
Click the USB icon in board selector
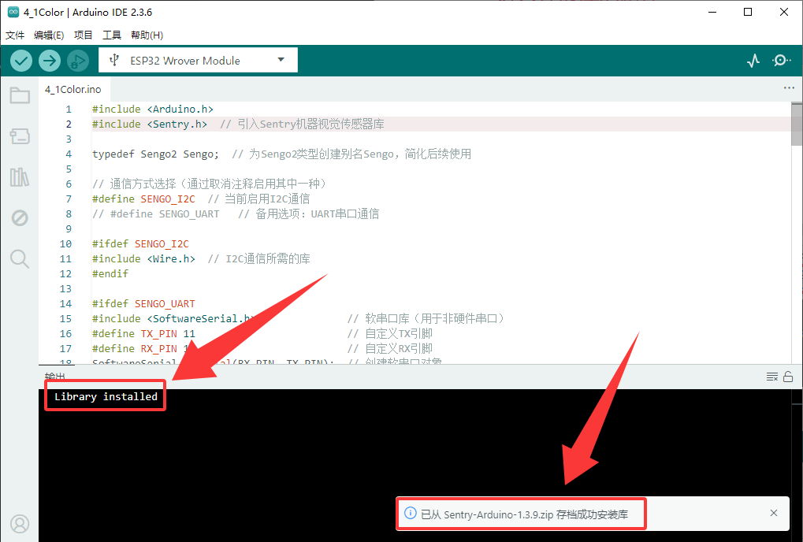(x=114, y=61)
